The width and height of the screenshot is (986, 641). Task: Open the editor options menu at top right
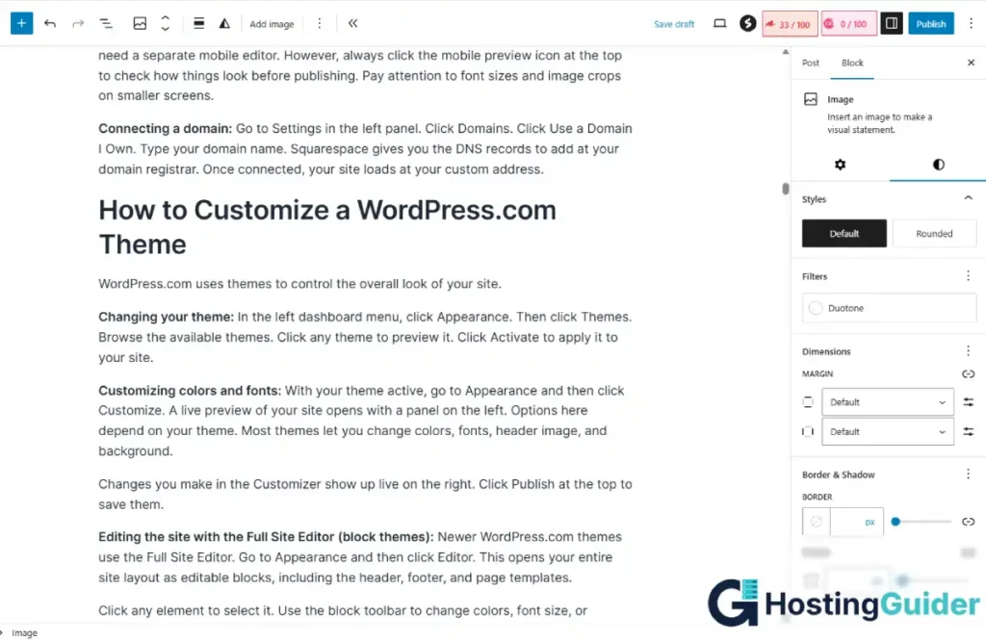tap(971, 23)
